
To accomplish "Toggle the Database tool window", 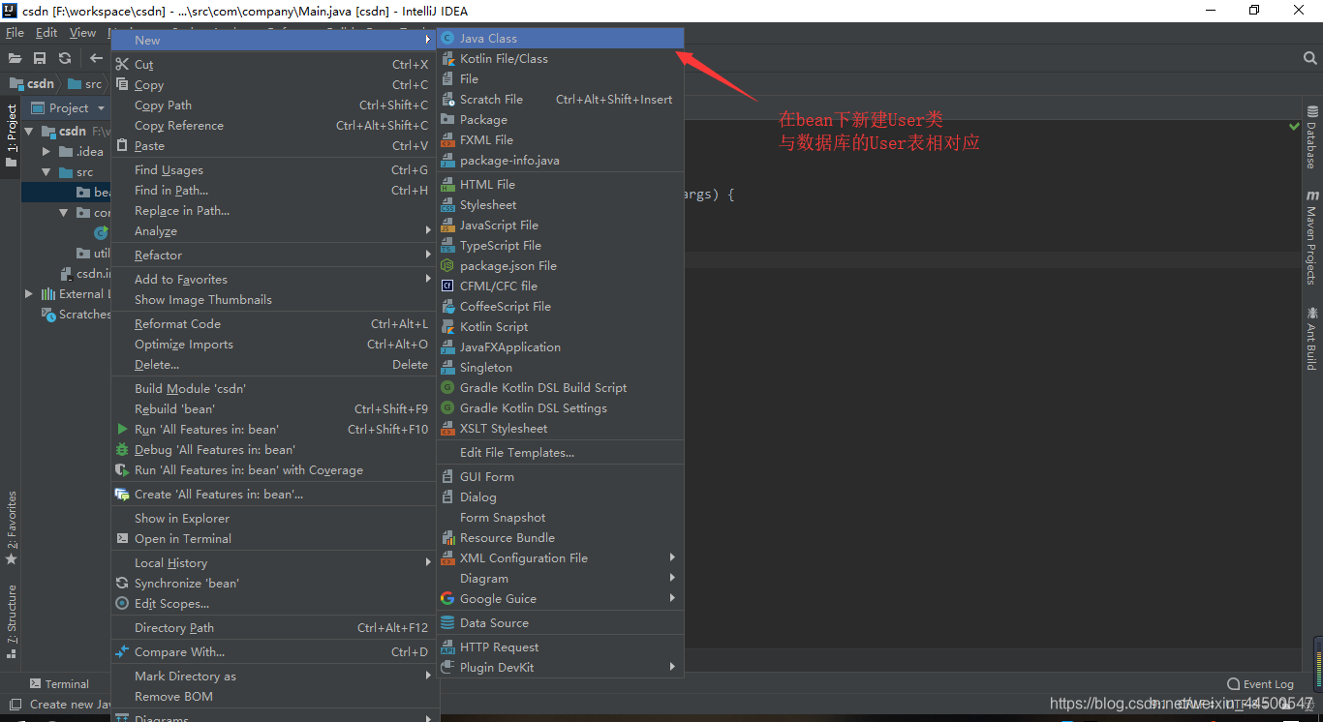I will tap(1312, 136).
